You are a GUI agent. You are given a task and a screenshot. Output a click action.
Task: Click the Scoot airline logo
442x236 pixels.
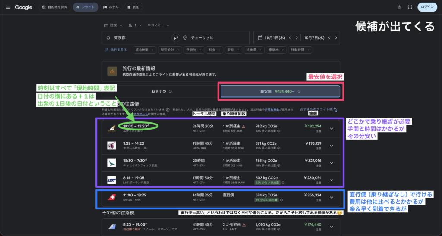[112, 227]
